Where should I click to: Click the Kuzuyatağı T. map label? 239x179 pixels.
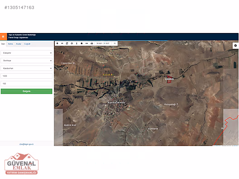[171, 104]
